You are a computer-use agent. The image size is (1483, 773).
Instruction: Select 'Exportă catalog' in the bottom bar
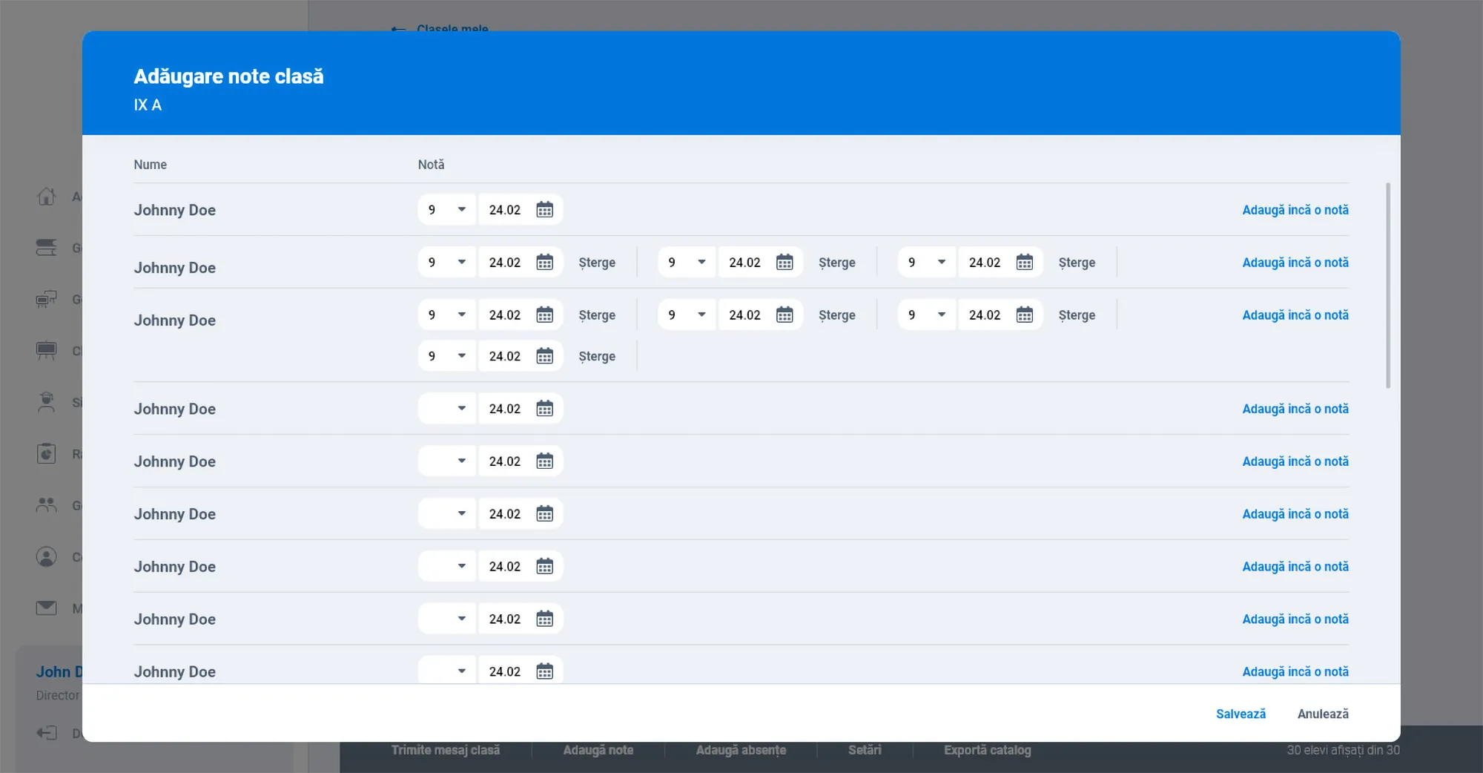tap(987, 750)
